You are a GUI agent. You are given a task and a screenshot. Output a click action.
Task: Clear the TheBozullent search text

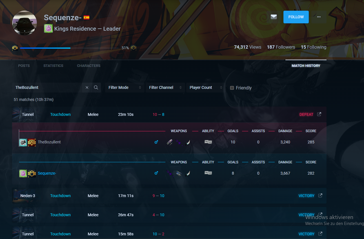(87, 87)
